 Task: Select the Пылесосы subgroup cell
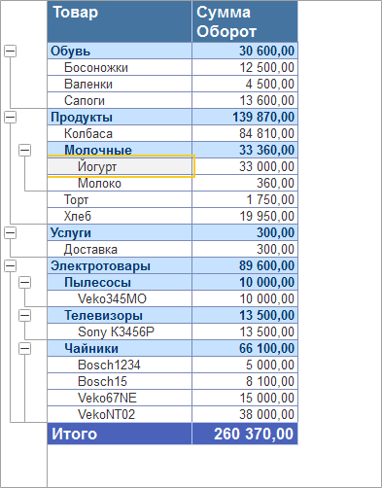click(x=120, y=282)
